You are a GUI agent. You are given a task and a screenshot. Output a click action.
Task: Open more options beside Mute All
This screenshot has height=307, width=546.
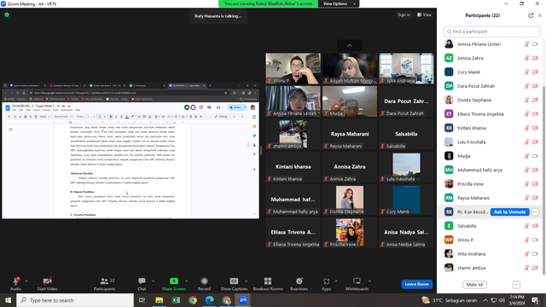(x=516, y=285)
